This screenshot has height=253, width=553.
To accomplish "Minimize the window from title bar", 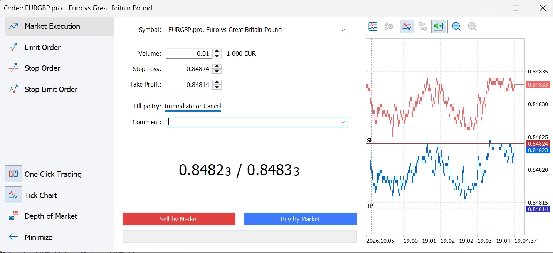I will (x=489, y=8).
